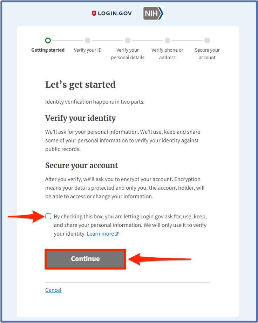258x323 pixels.
Task: Click the Secure your account step label
Action: [207, 53]
